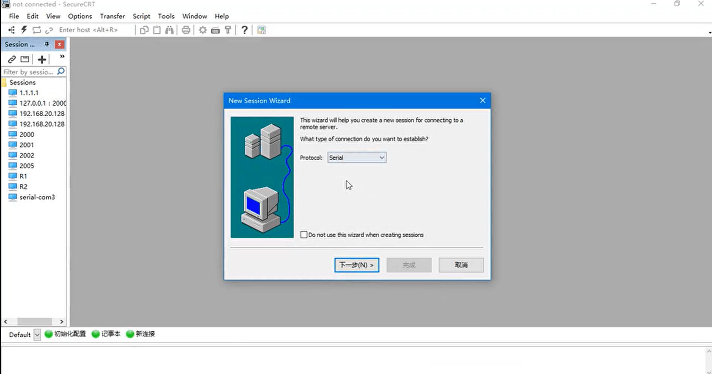712x374 pixels.
Task: Click the 初始化配置 button bar button
Action: 65,334
